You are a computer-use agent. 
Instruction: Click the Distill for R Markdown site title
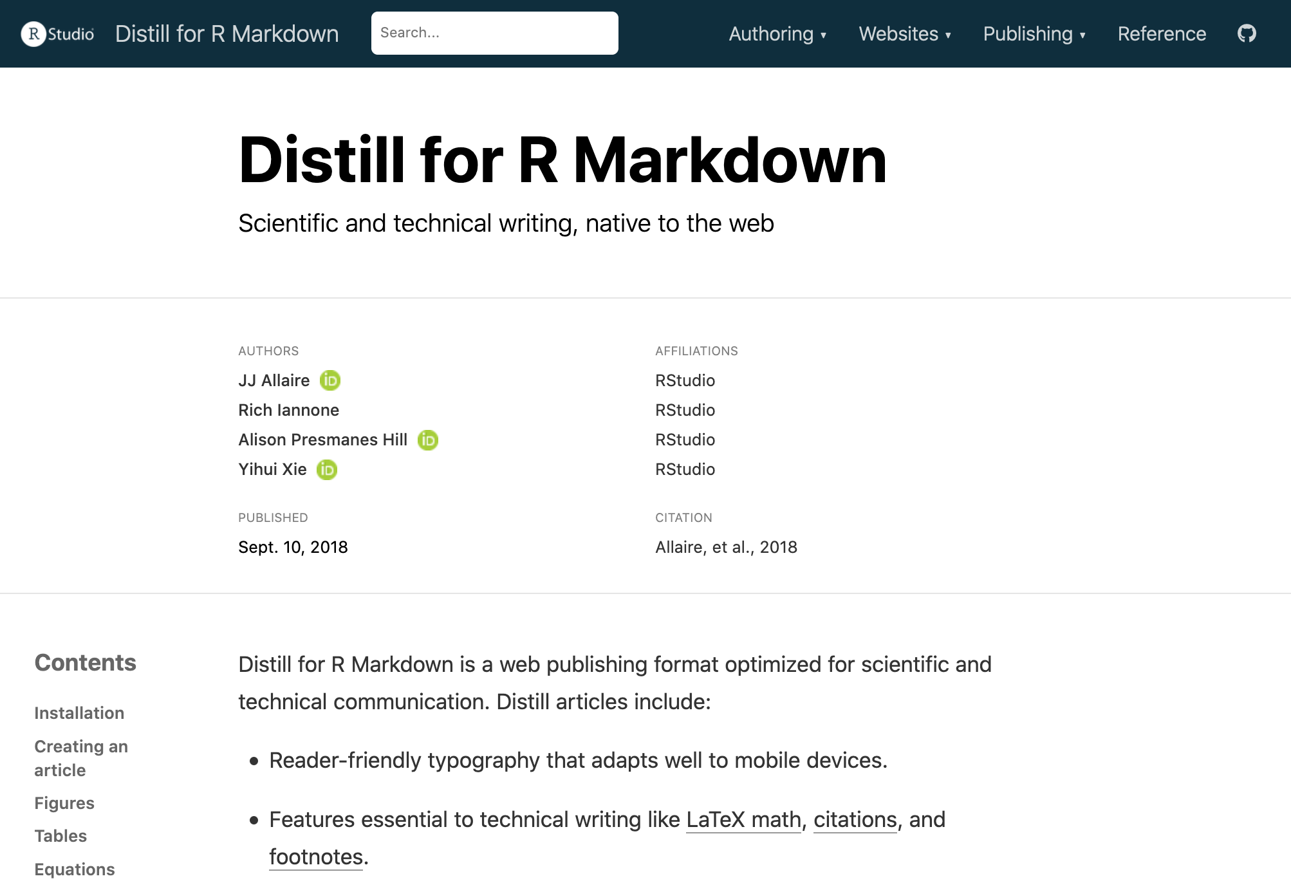pos(227,33)
